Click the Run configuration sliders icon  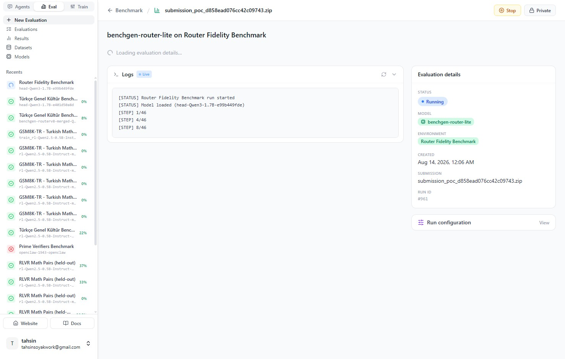(x=421, y=222)
